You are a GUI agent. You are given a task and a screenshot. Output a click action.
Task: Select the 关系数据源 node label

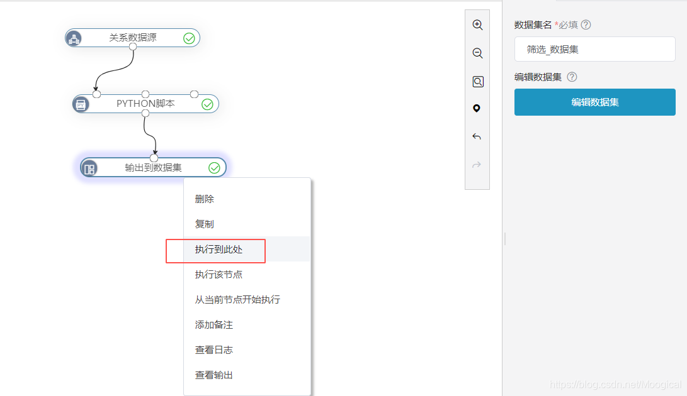133,38
